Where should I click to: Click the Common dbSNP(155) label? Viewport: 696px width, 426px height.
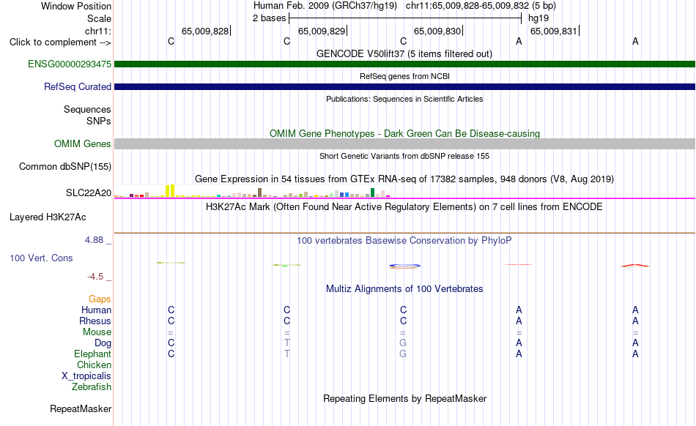tap(65, 166)
